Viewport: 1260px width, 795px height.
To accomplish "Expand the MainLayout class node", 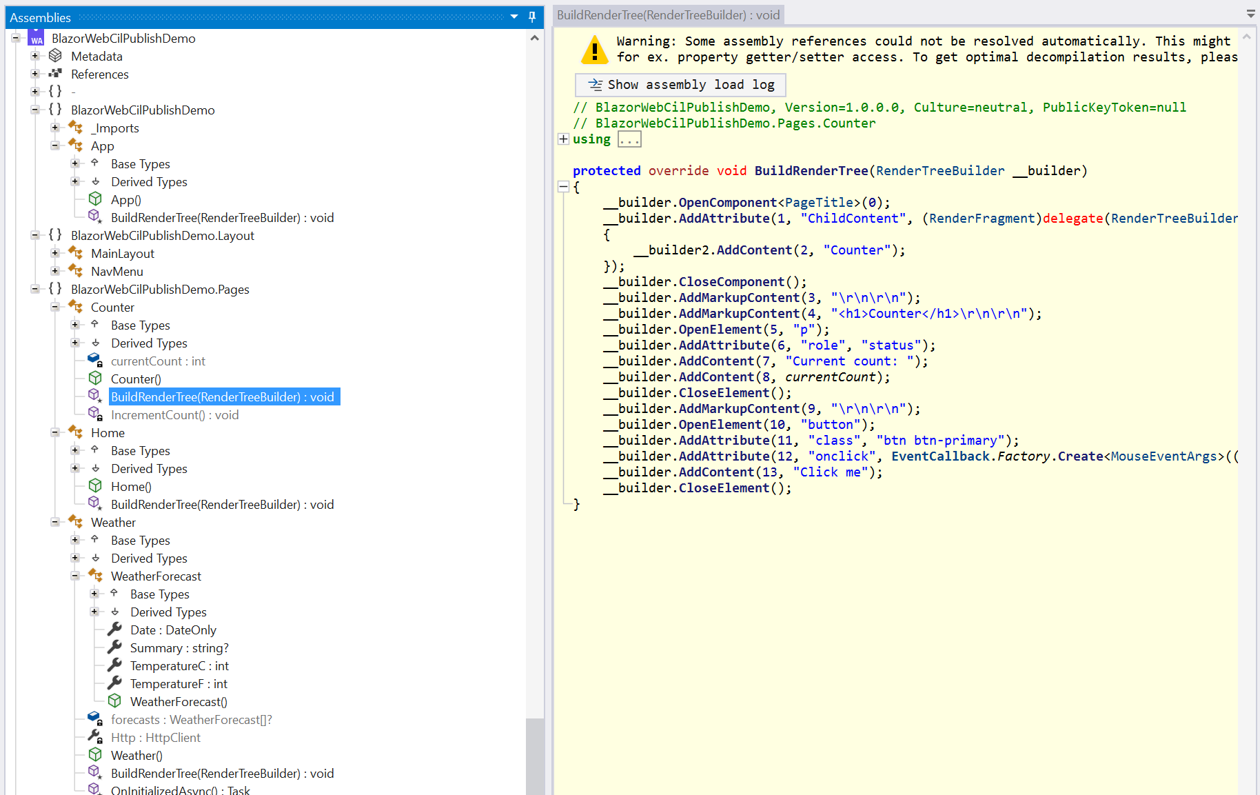I will pos(55,253).
